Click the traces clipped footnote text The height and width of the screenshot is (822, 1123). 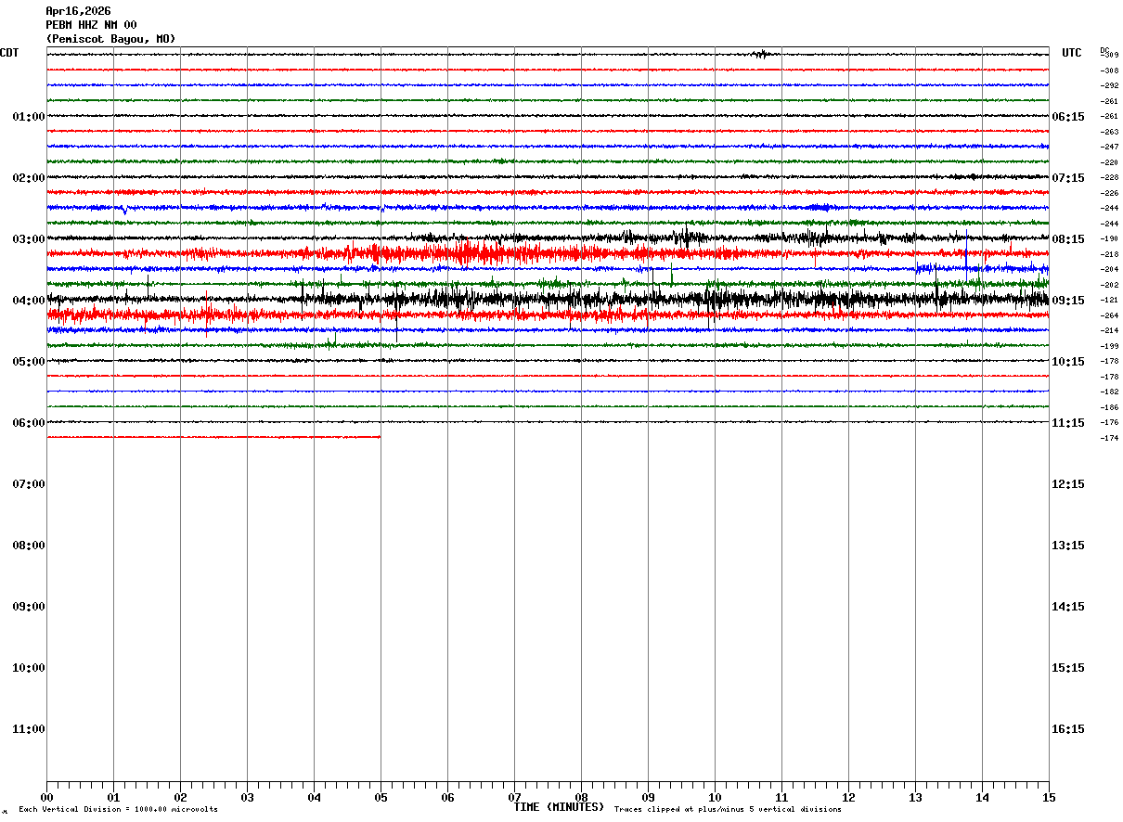click(728, 810)
